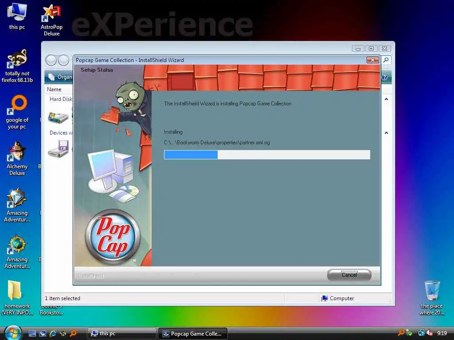The height and width of the screenshot is (340, 454).
Task: Click the PopCap logo in the installer
Action: [x=113, y=236]
